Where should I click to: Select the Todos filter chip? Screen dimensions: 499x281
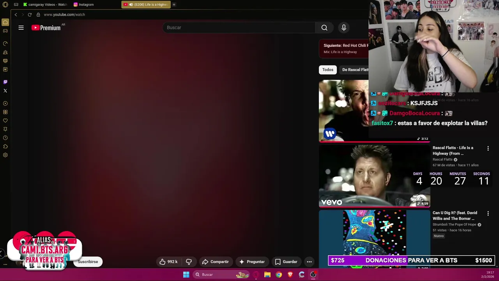(328, 70)
